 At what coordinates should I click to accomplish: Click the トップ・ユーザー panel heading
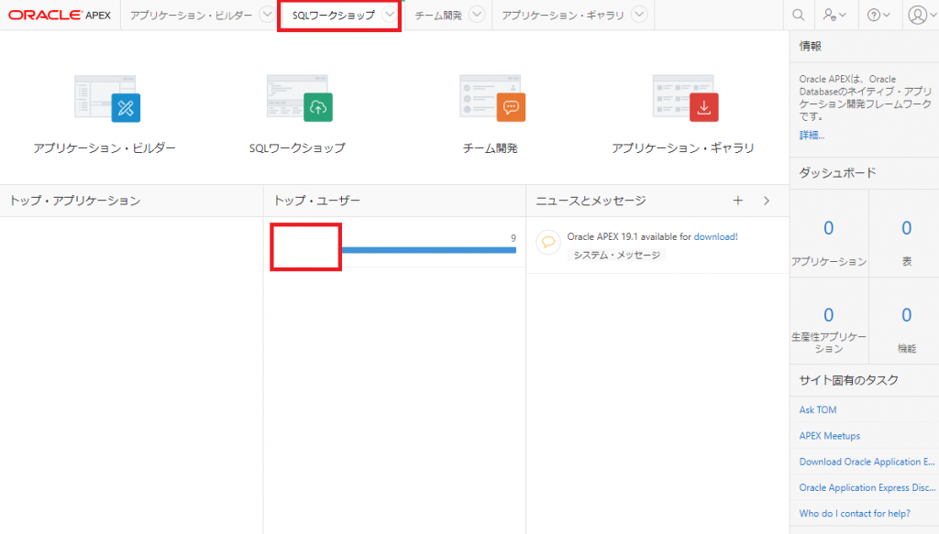click(316, 201)
